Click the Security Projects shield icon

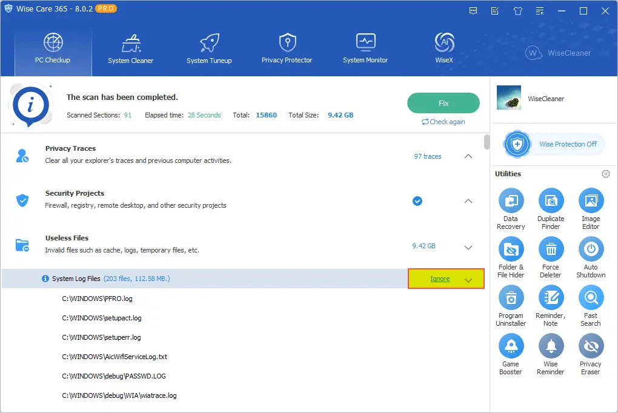[22, 200]
